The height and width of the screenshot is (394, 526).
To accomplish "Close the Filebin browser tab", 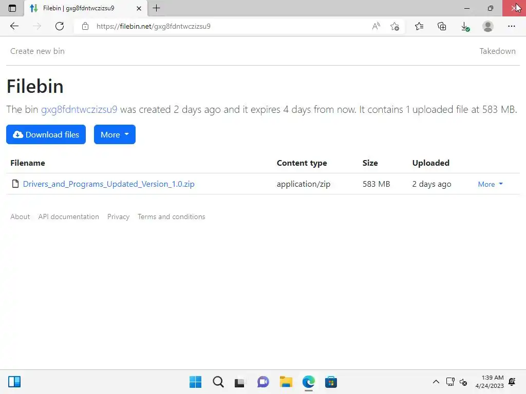I will [139, 8].
